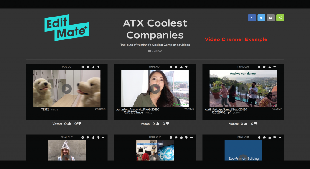Vote thumbs down below Anaconda video
Image resolution: width=310 pixels, height=169 pixels.
(167, 124)
